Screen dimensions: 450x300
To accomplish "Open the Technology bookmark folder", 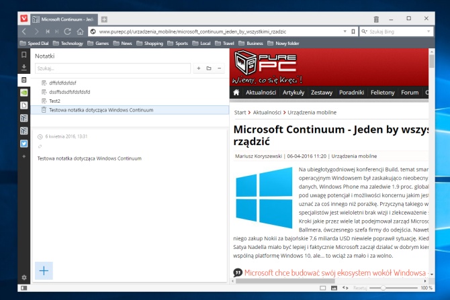I will coord(68,44).
